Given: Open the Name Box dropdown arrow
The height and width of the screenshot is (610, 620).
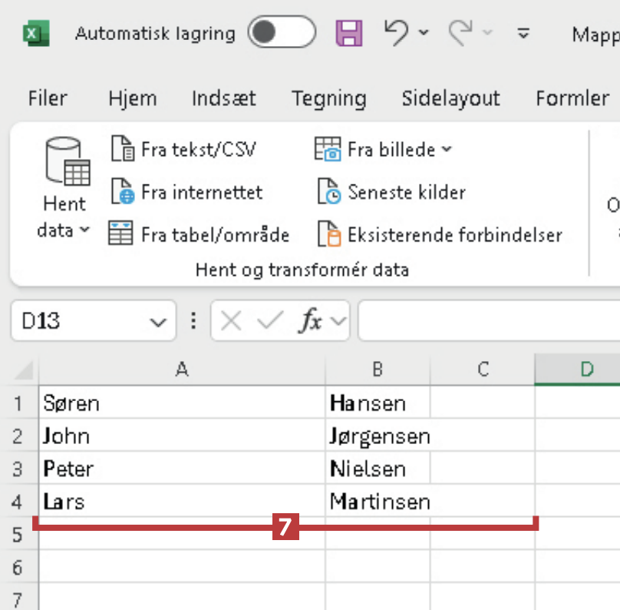Looking at the screenshot, I should [158, 322].
